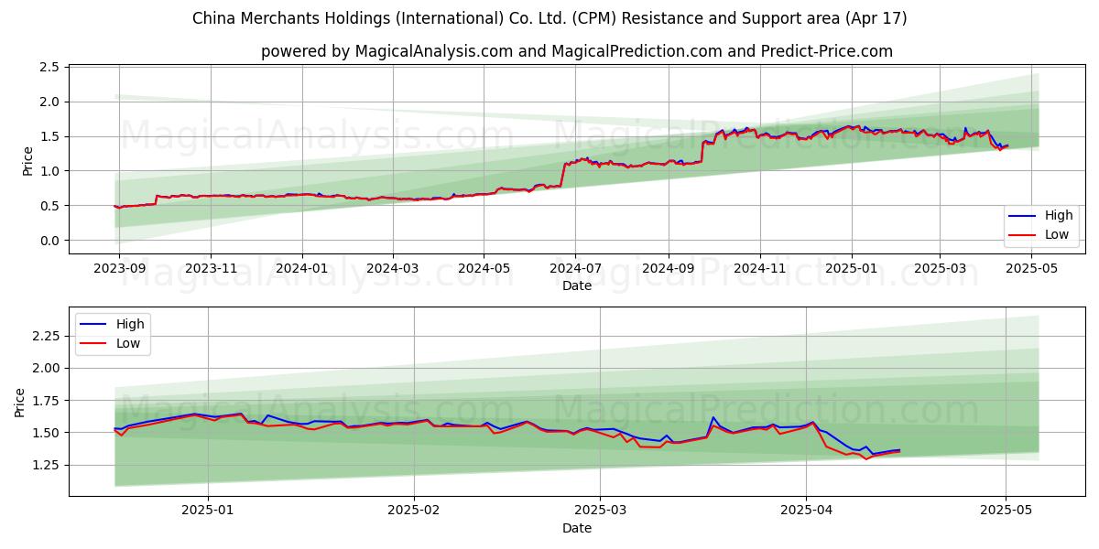1099x549 pixels.
Task: Click the 2024-09 date tick label
Action: (668, 268)
